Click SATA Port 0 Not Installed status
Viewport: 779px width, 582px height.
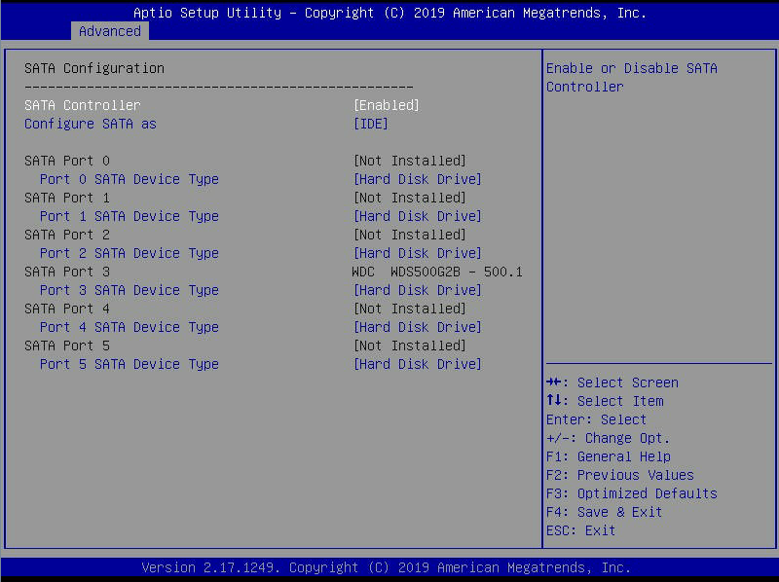coord(409,161)
